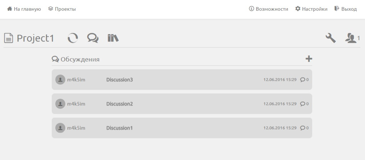365x160 pixels.
Task: Log out via Выход
Action: 346,9
